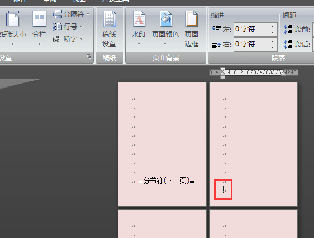
Task: Click the first page thumbnail
Action: pos(162,144)
